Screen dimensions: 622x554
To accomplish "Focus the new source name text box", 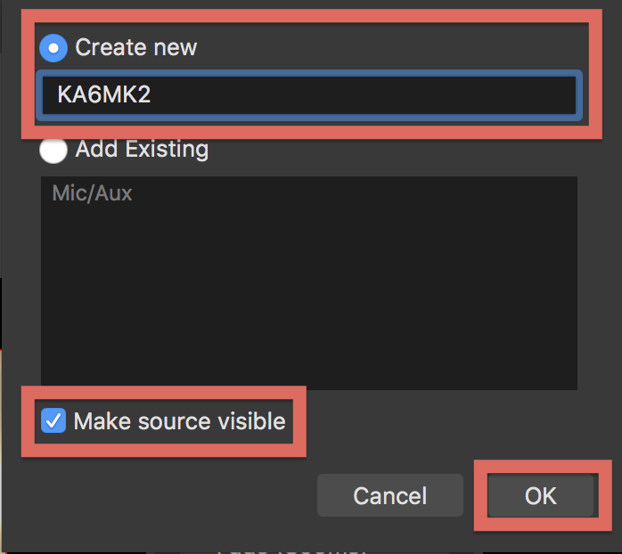I will point(308,95).
